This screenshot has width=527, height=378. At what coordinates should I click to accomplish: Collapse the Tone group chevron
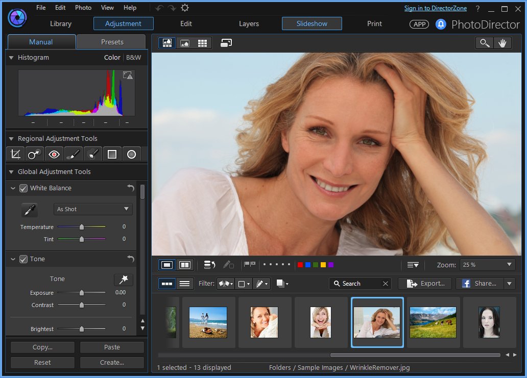pyautogui.click(x=13, y=259)
